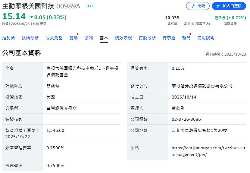The image size is (250, 173).
Task: Select the 籌碼 tab
Action: pos(73,38)
